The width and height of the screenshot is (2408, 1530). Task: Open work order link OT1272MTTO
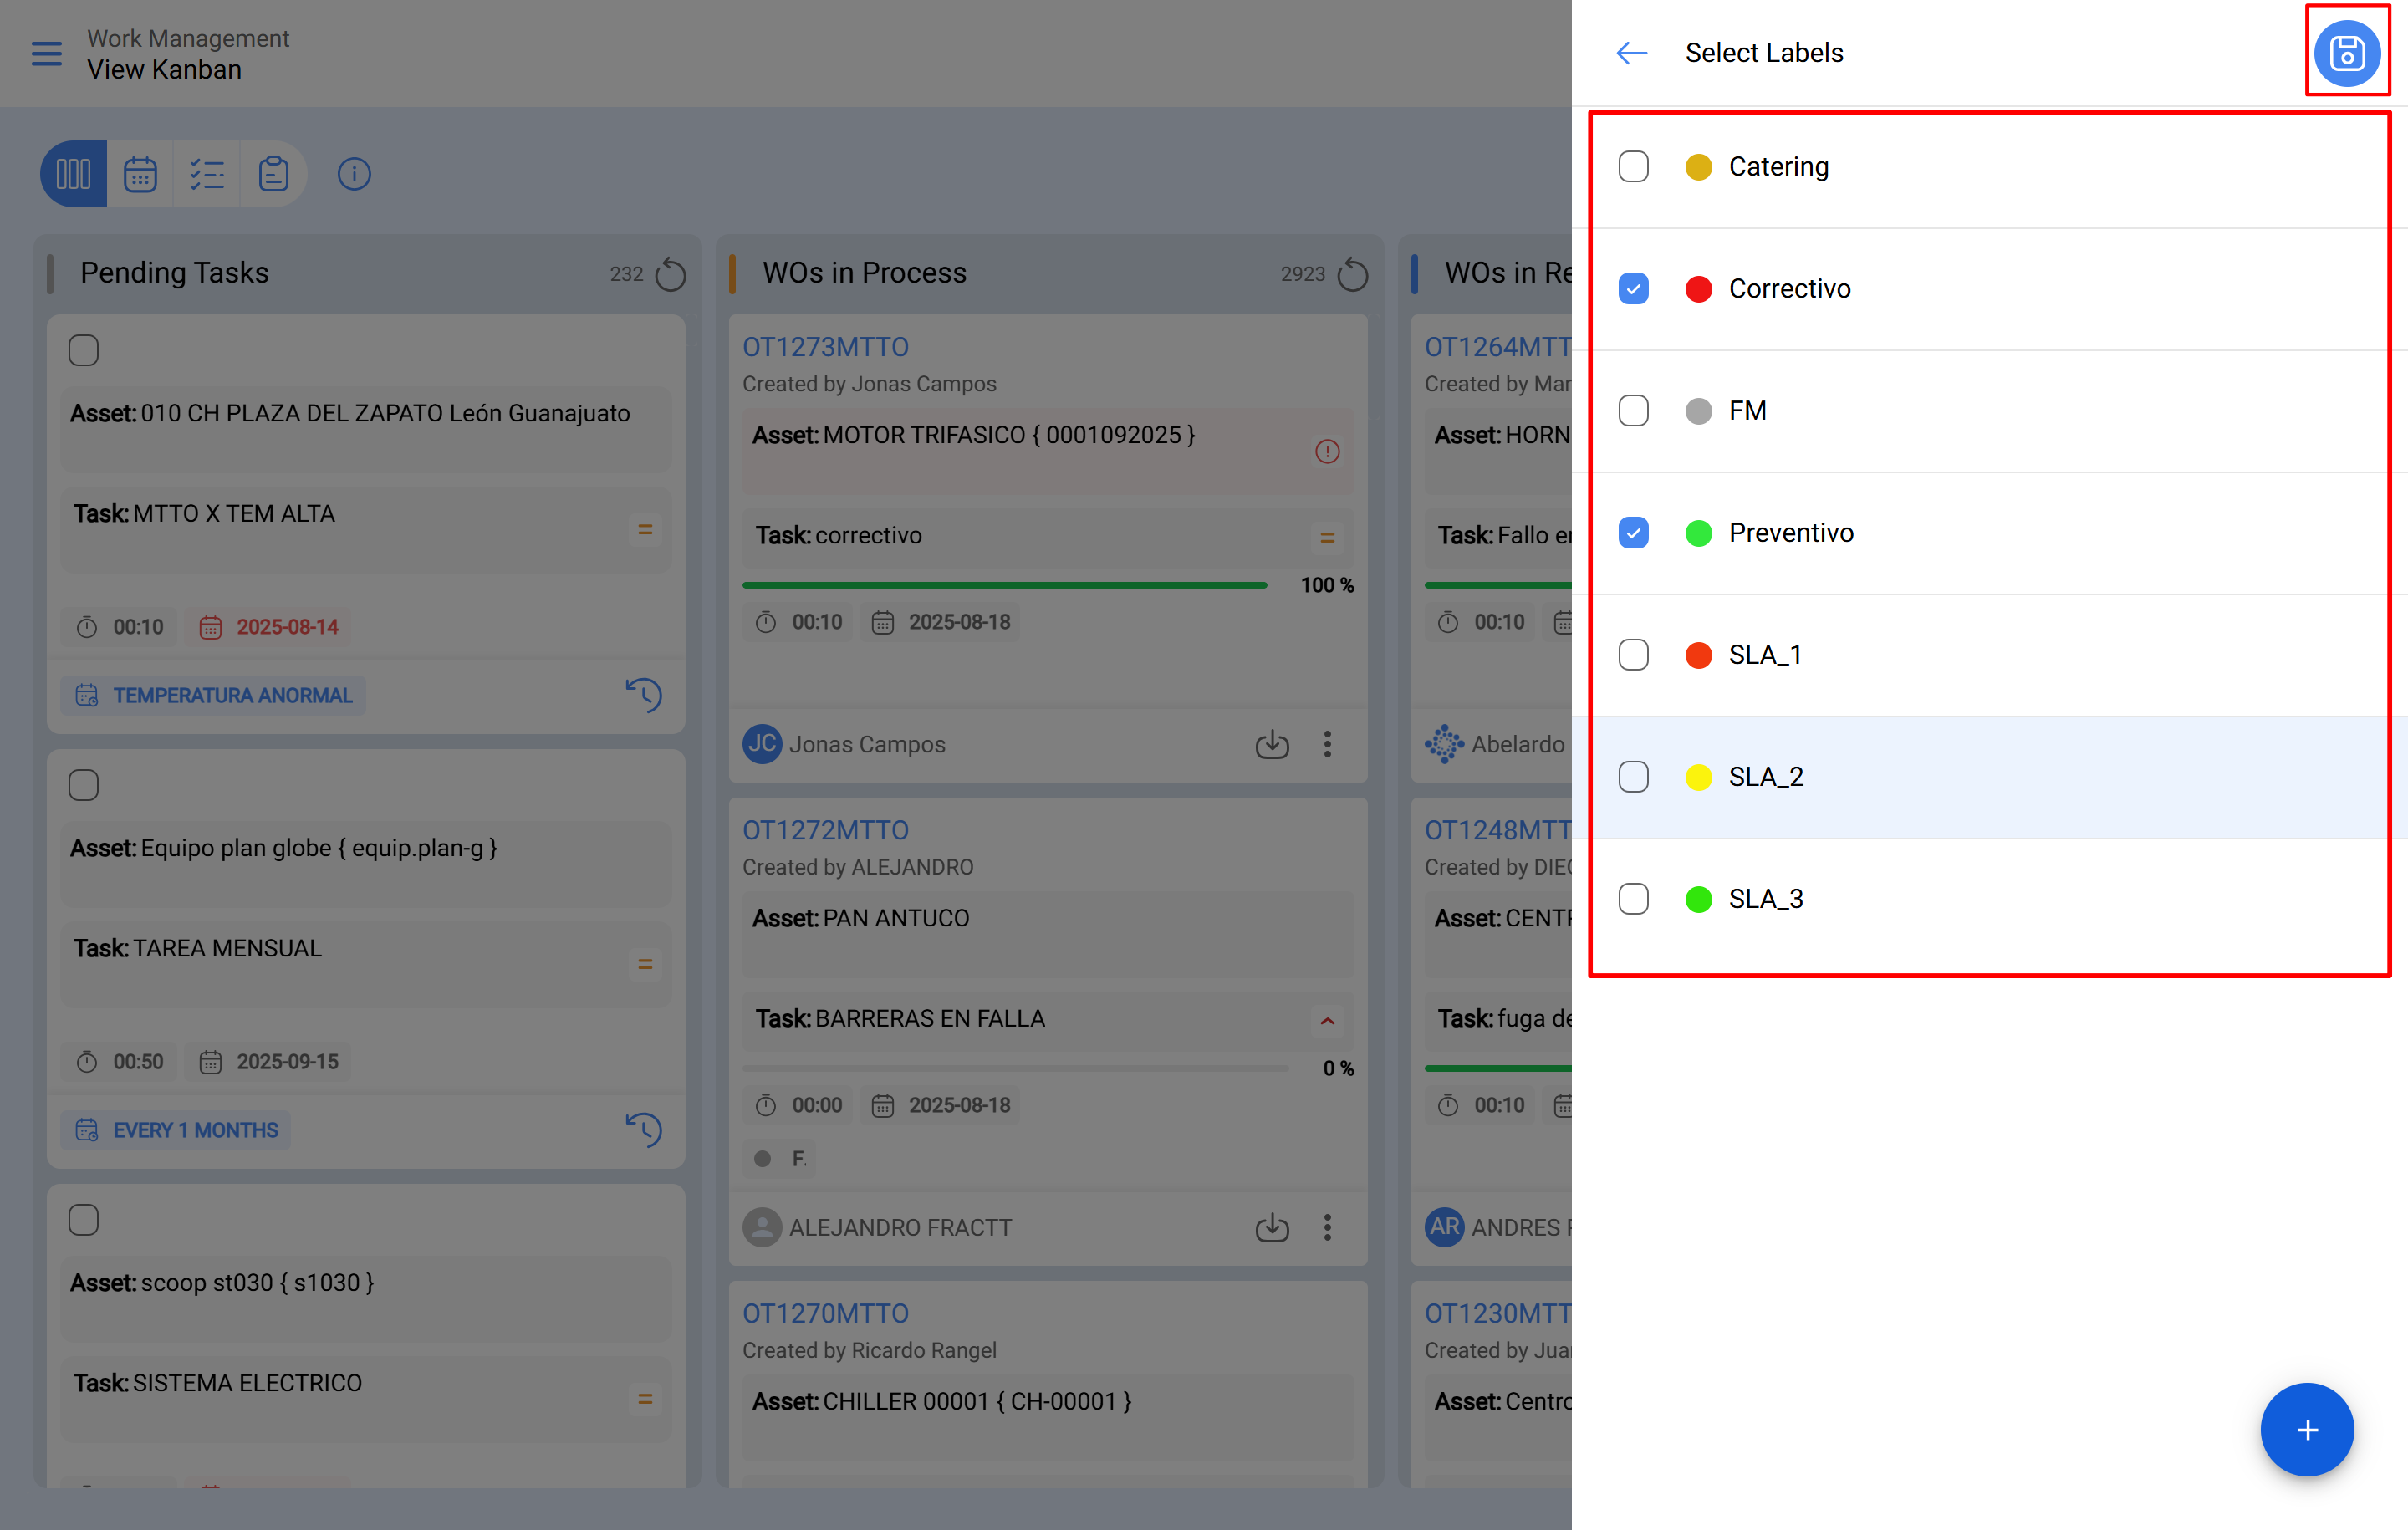pyautogui.click(x=825, y=830)
